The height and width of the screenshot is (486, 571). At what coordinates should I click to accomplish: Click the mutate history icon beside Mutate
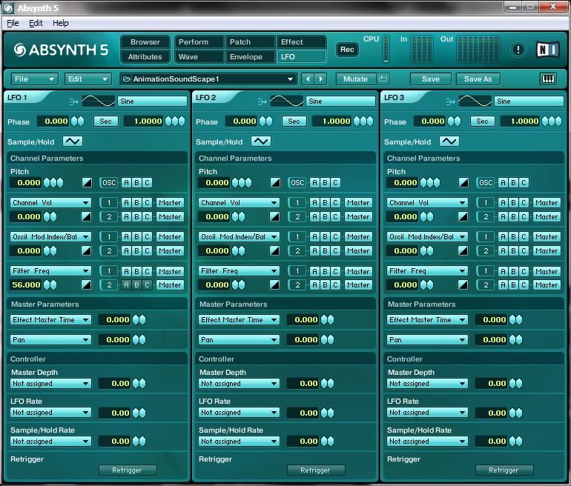[383, 79]
